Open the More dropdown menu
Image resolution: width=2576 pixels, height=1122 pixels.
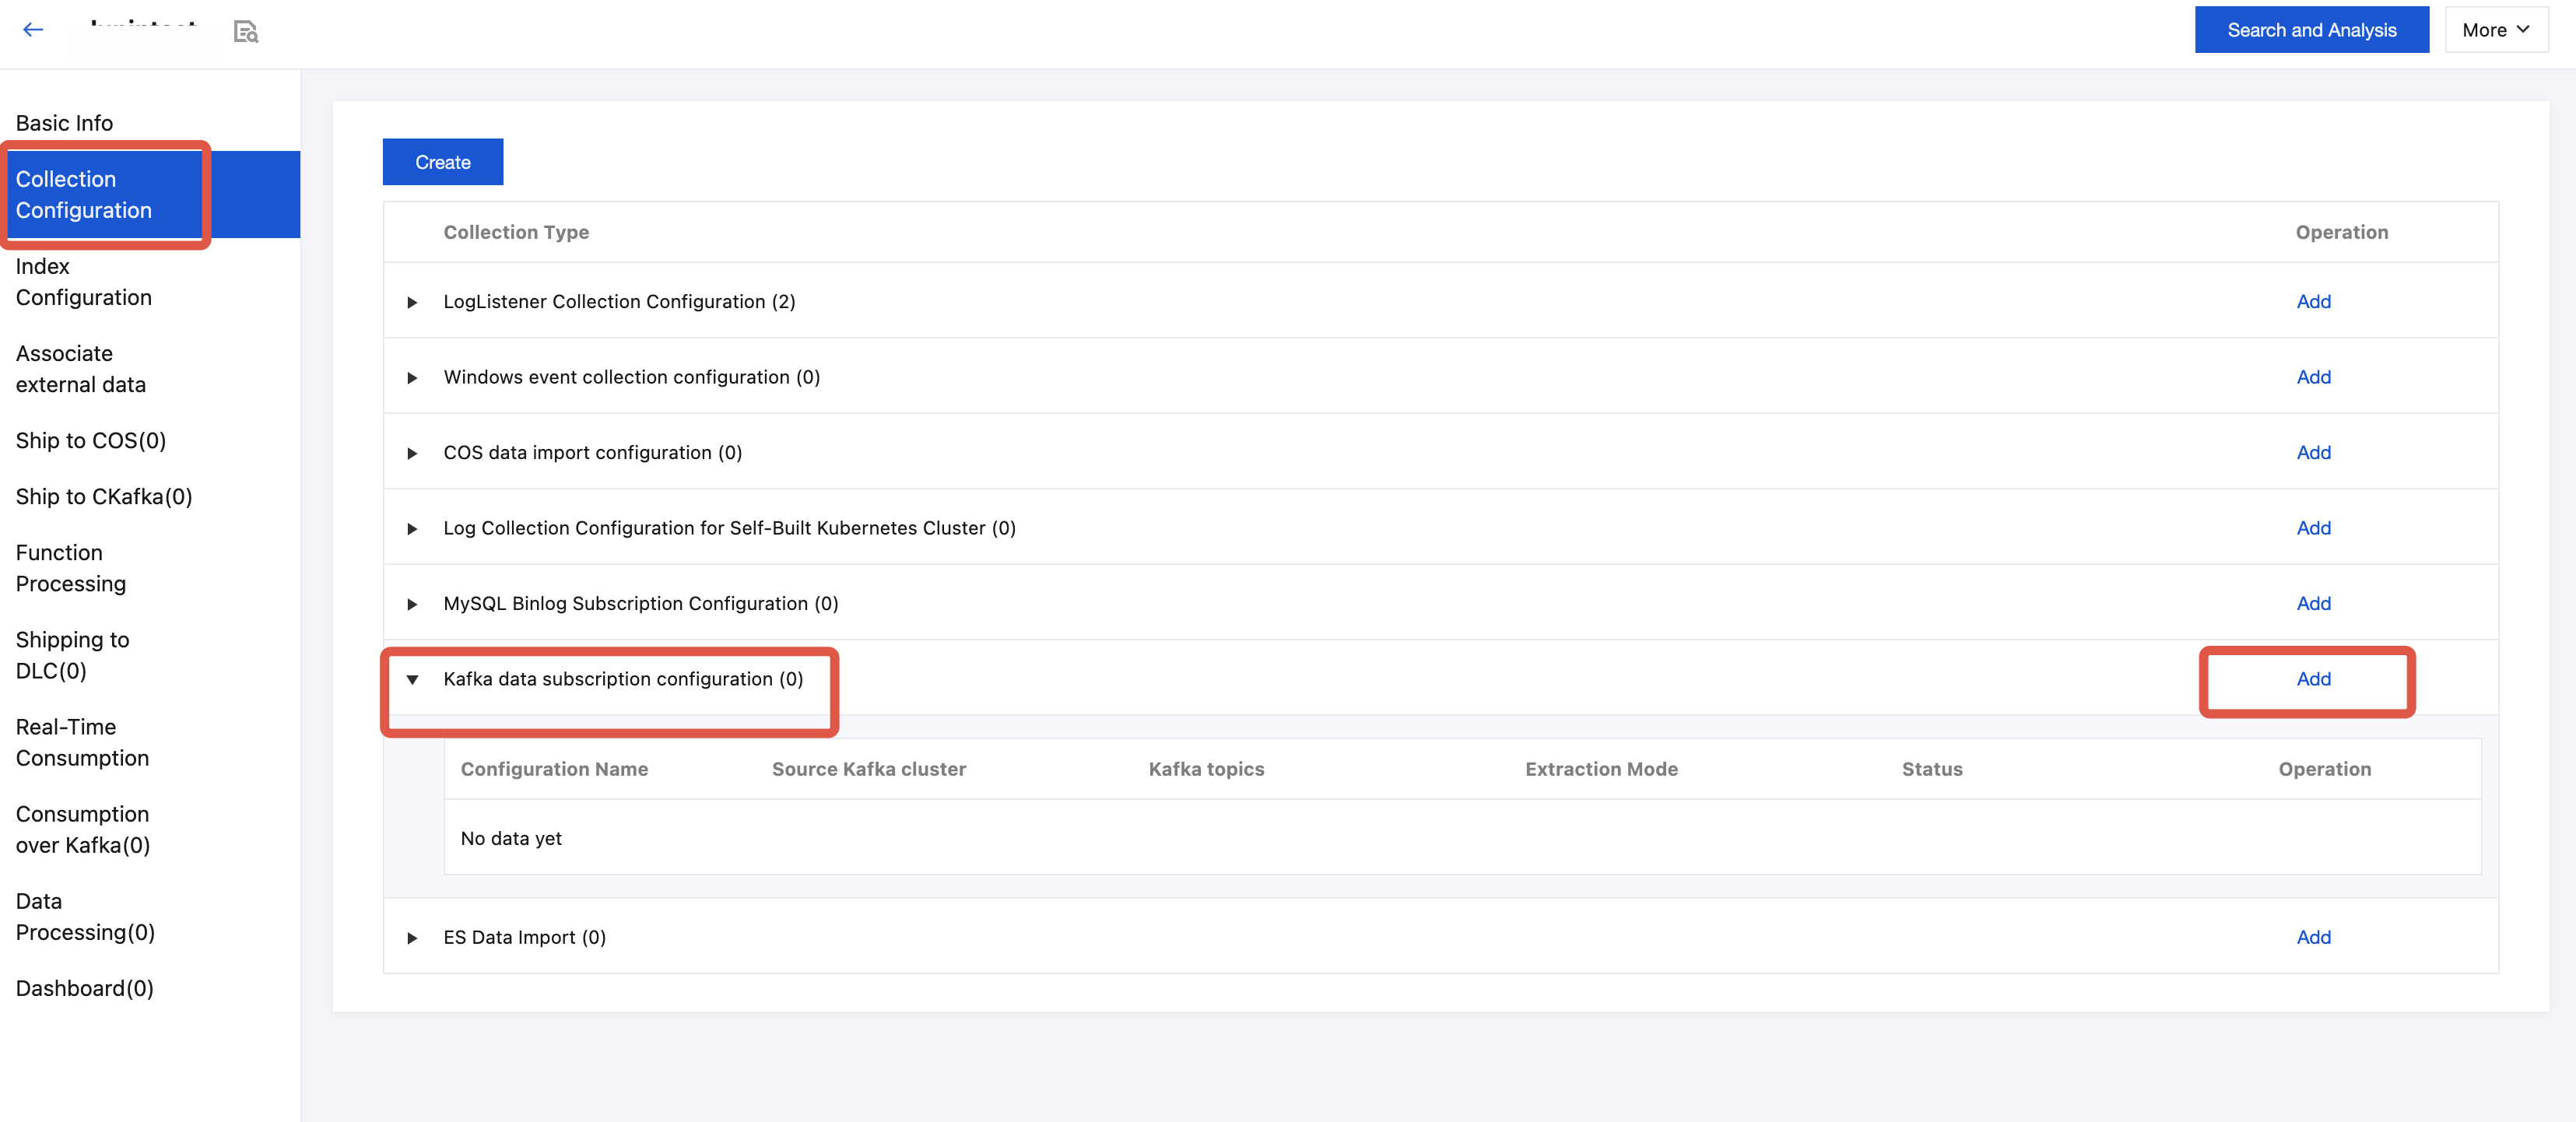pyautogui.click(x=2495, y=30)
